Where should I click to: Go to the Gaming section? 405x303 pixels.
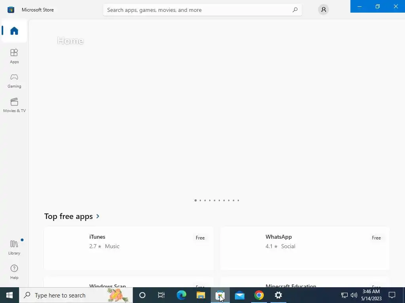[14, 80]
